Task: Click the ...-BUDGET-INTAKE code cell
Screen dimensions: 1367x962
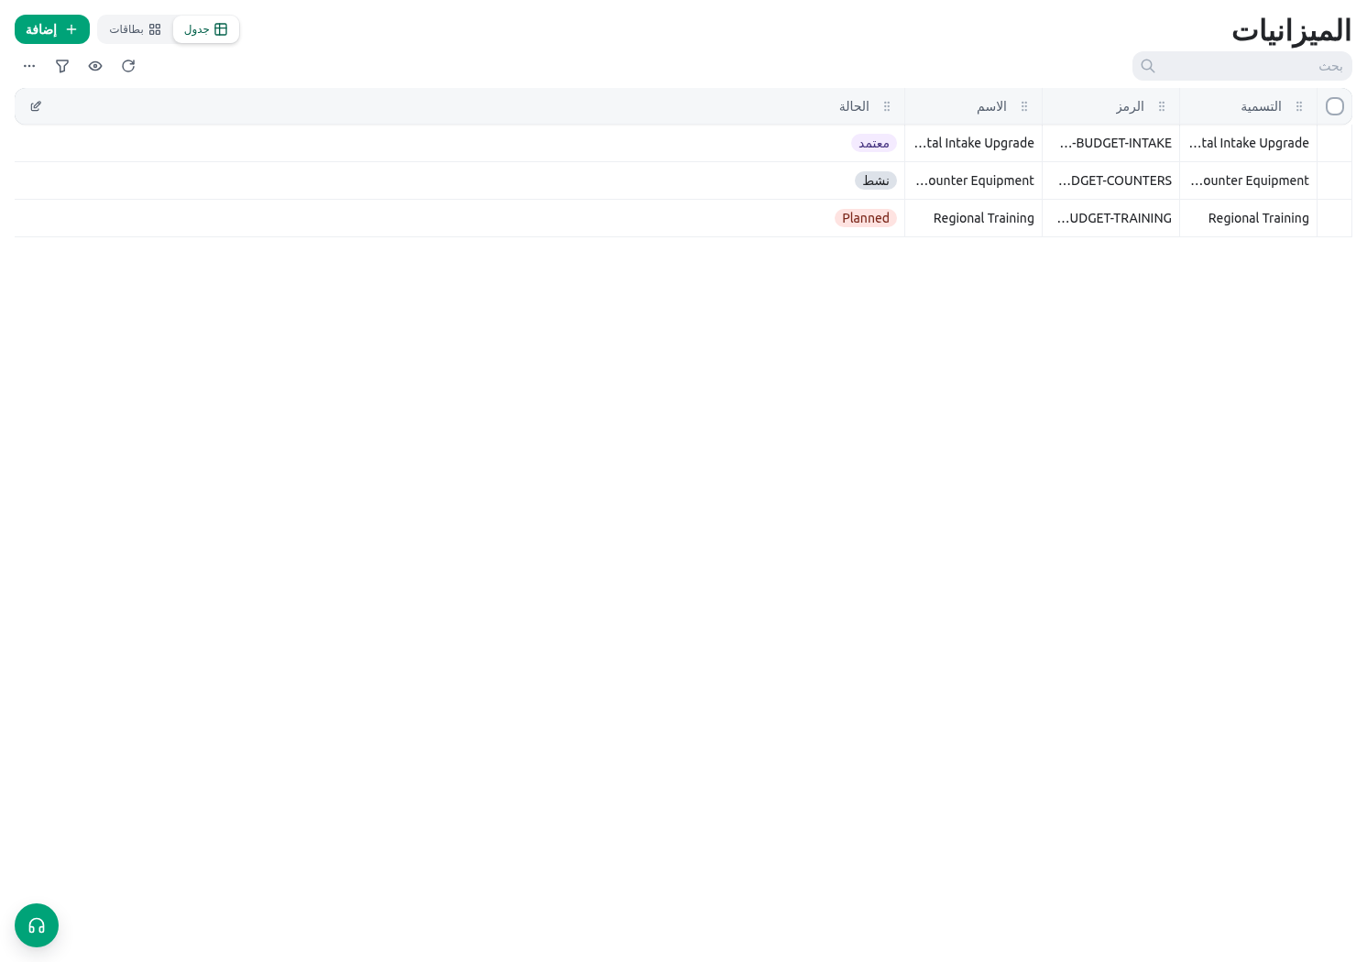Action: (x=1111, y=143)
